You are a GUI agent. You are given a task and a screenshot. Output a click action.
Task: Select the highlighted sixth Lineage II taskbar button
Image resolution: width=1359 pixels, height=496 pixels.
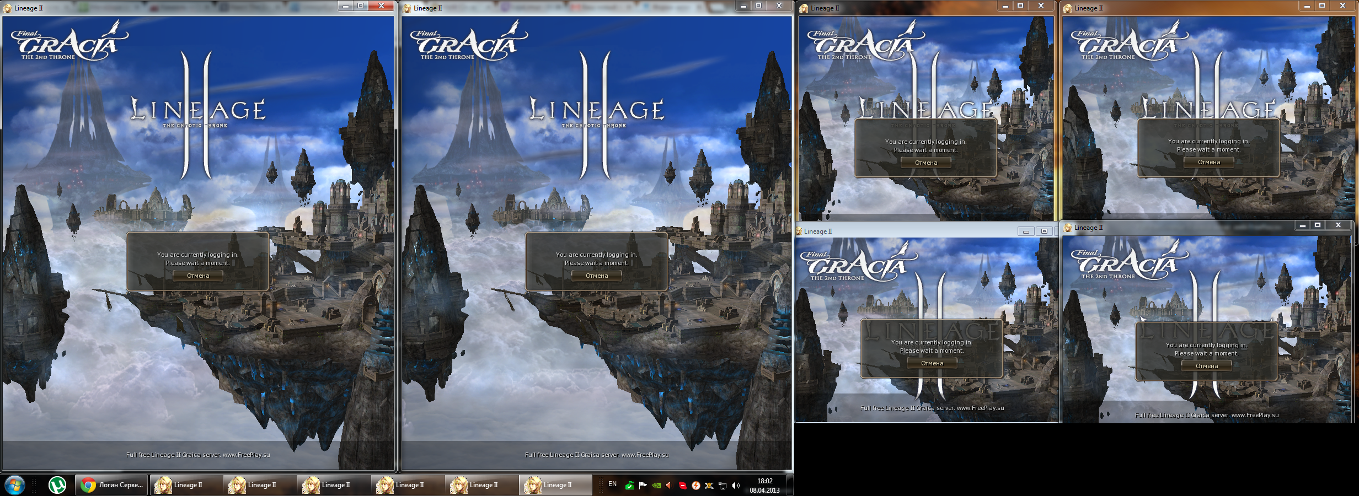tap(556, 485)
